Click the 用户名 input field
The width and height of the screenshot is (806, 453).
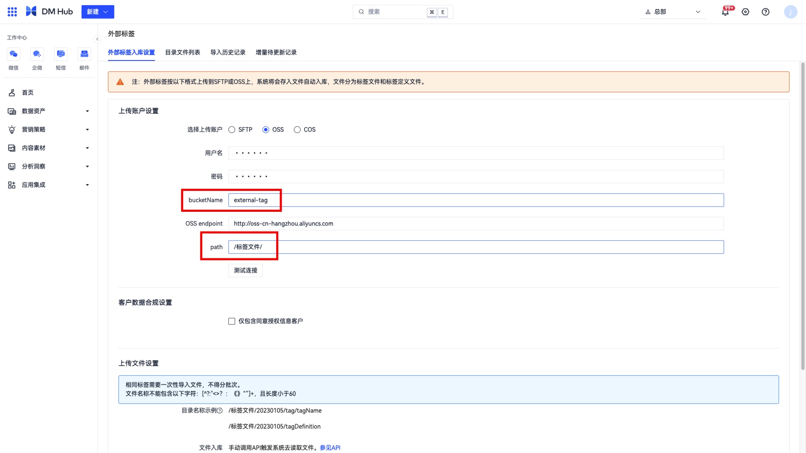(476, 153)
